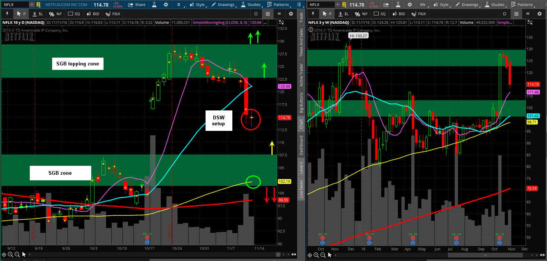Select the $L price level tool in the left chart
547x261 pixels.
pos(37,14)
